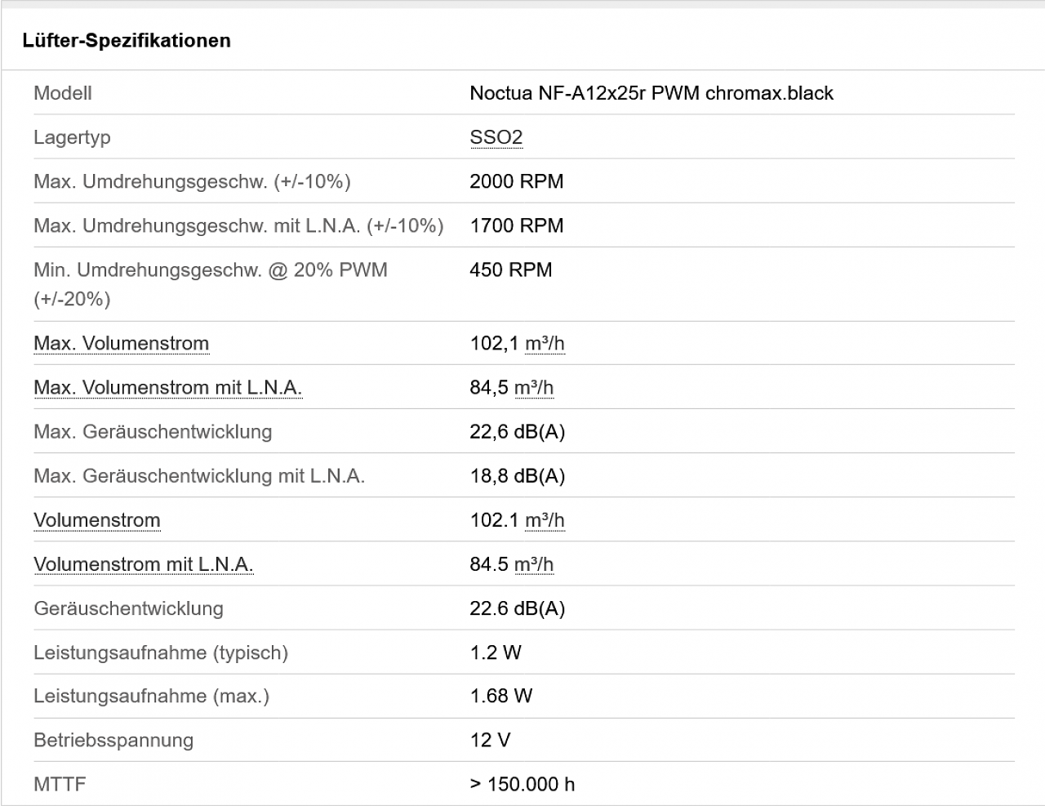Click the Max. Volumenstrom label
1045x806 pixels.
coord(121,343)
